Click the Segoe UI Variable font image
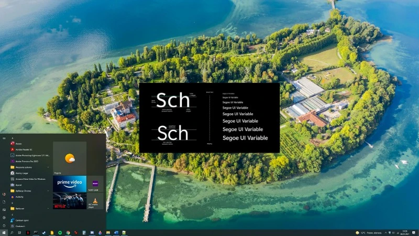 tap(210, 117)
